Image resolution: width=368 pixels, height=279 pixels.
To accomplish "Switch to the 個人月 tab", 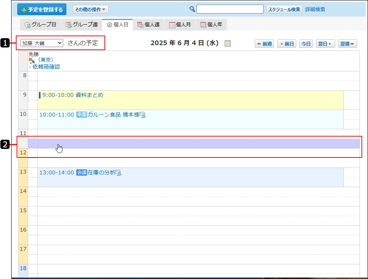I will click(x=180, y=24).
